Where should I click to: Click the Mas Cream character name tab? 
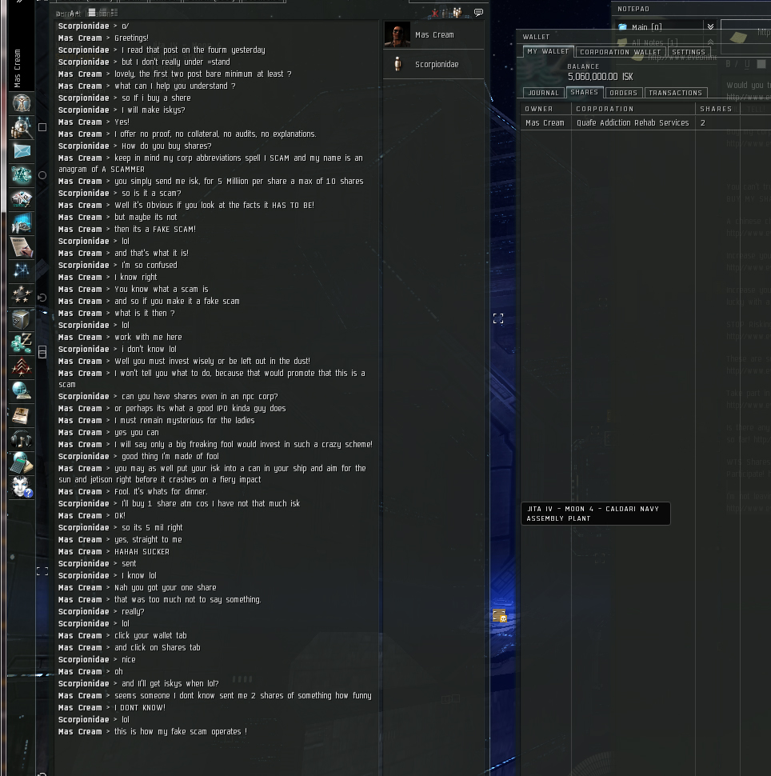point(18,68)
